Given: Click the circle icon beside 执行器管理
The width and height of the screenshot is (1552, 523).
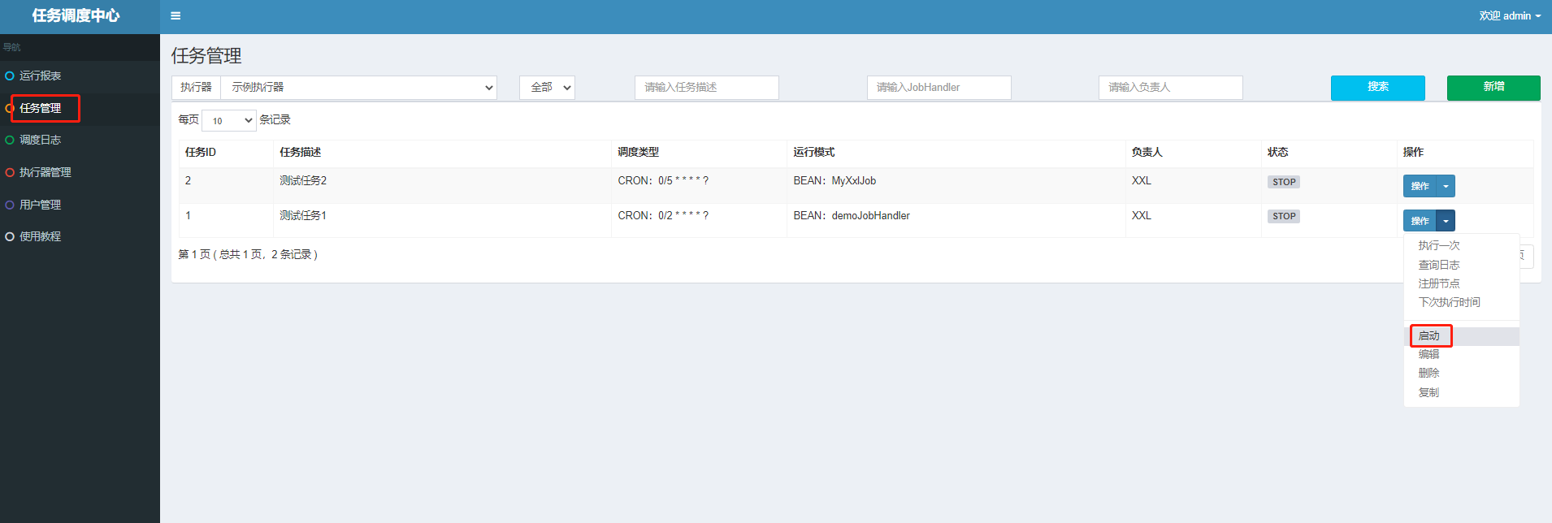Looking at the screenshot, I should pyautogui.click(x=10, y=172).
